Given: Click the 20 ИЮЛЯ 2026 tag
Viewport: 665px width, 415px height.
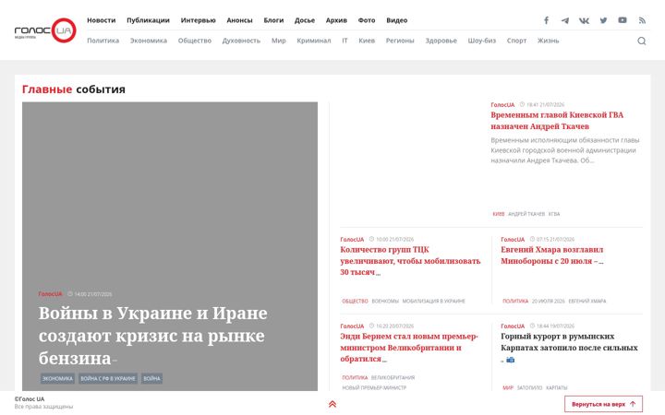Looking at the screenshot, I should click(549, 301).
